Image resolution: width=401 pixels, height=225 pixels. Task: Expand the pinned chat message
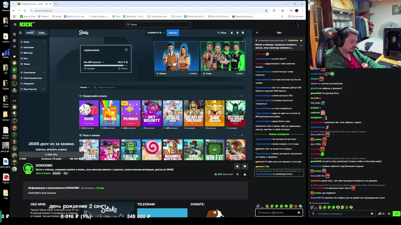[301, 46]
